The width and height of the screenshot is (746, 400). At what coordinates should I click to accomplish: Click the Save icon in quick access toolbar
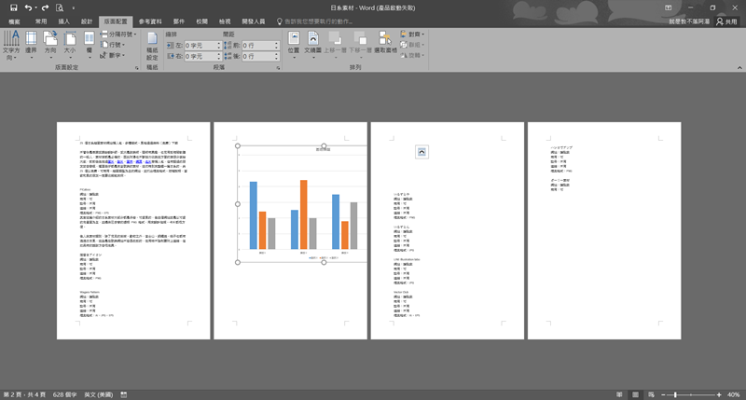tap(13, 7)
